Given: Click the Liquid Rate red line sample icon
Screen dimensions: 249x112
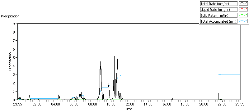Looking at the screenshot, I should click(x=243, y=10).
